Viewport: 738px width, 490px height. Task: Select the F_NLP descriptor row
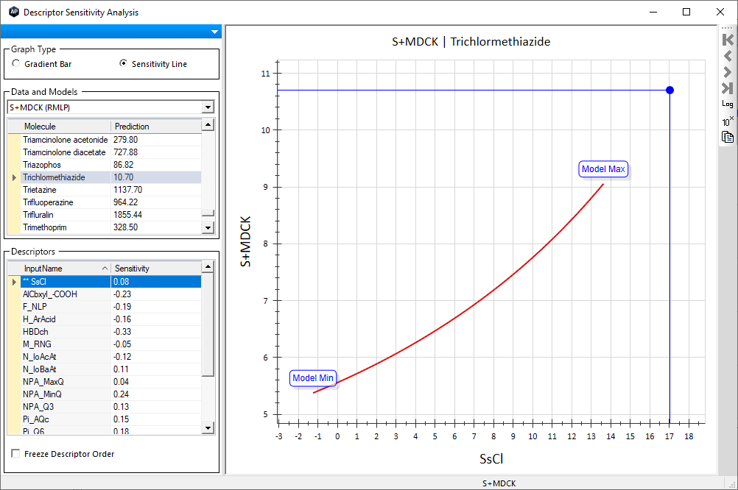tap(111, 307)
